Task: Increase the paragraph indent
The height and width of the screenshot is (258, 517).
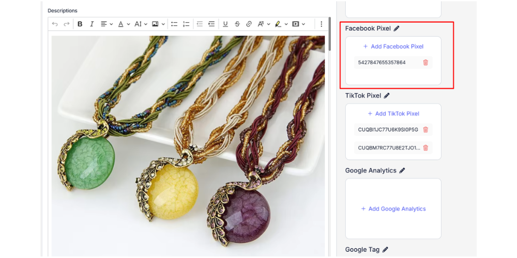Action: 211,24
